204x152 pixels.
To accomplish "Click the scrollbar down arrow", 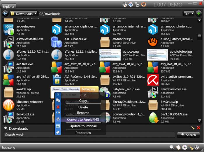I will [199, 121].
